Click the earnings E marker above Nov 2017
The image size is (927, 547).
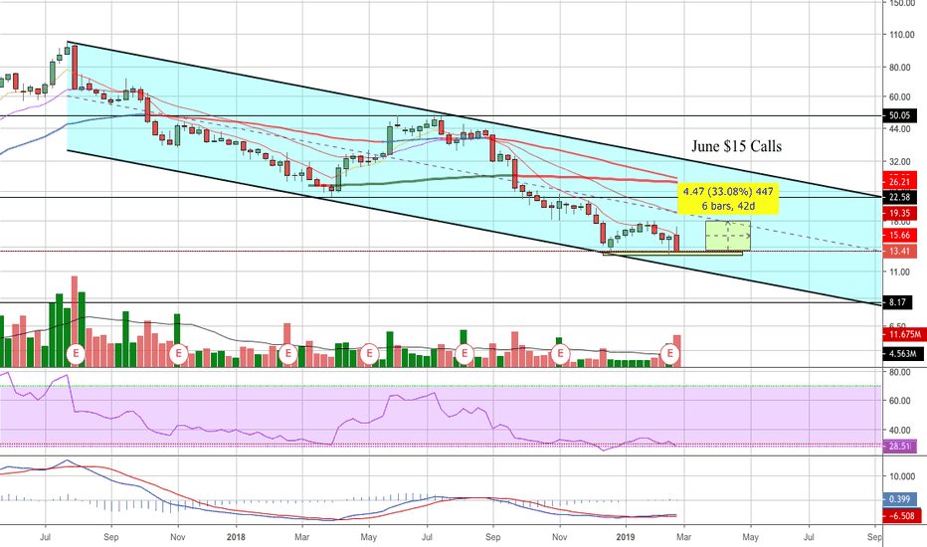tap(178, 355)
